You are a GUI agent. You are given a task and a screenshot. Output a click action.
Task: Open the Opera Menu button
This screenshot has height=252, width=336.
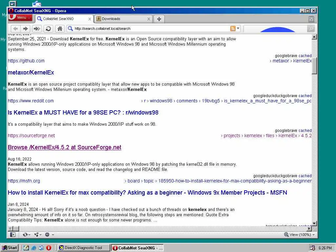click(x=20, y=18)
